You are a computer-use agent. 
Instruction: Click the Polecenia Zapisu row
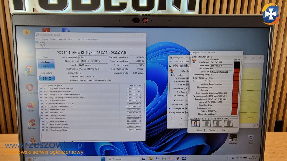coord(92,113)
